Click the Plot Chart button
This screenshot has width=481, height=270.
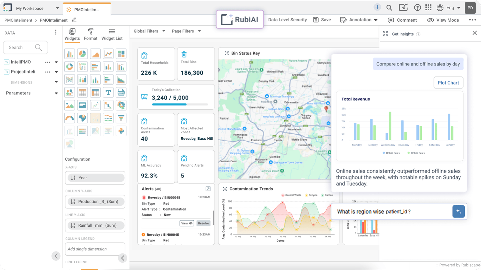(448, 83)
